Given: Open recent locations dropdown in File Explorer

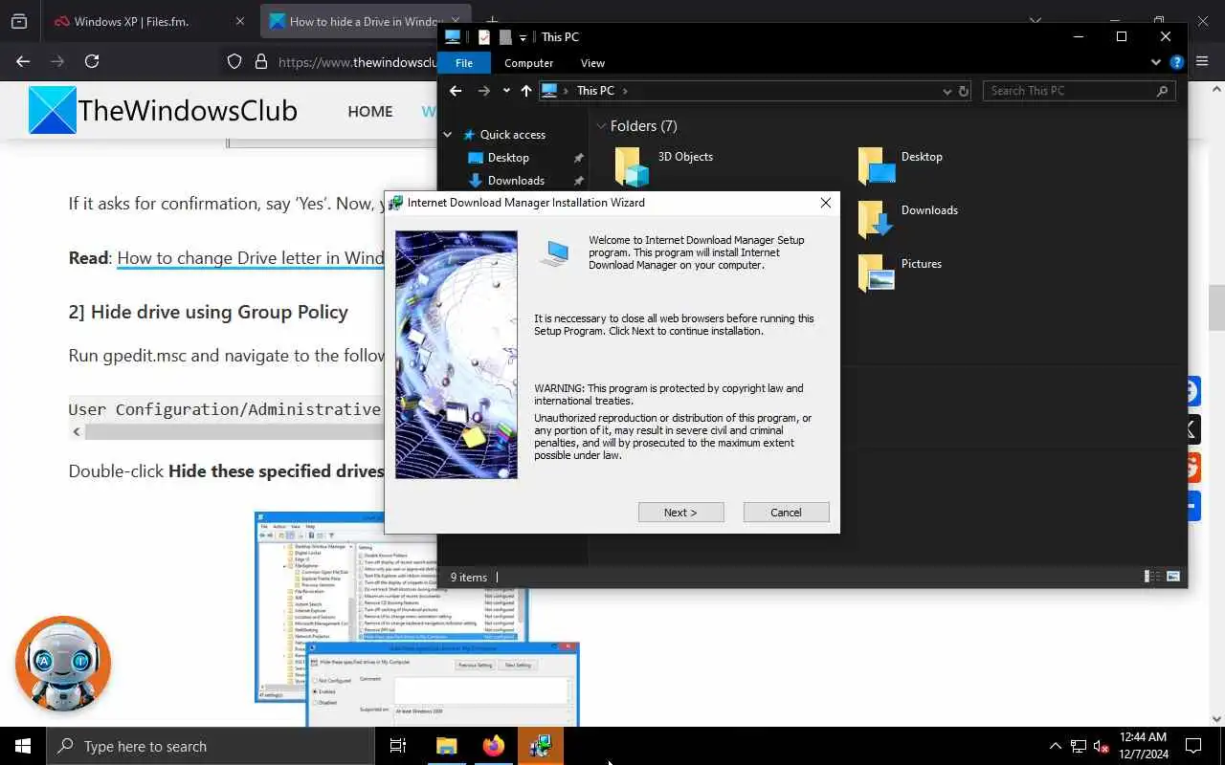Looking at the screenshot, I should tap(506, 91).
